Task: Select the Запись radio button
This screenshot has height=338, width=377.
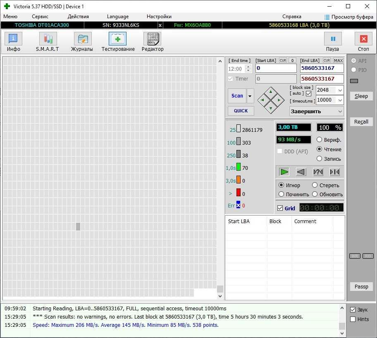Action: (319, 158)
